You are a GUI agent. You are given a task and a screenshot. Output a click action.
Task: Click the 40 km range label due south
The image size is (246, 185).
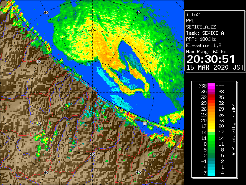point(92,154)
